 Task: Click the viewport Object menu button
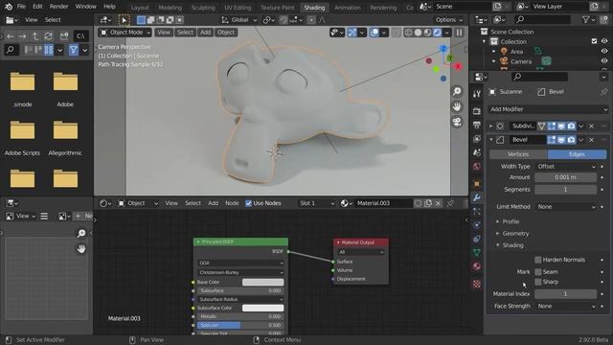click(226, 33)
